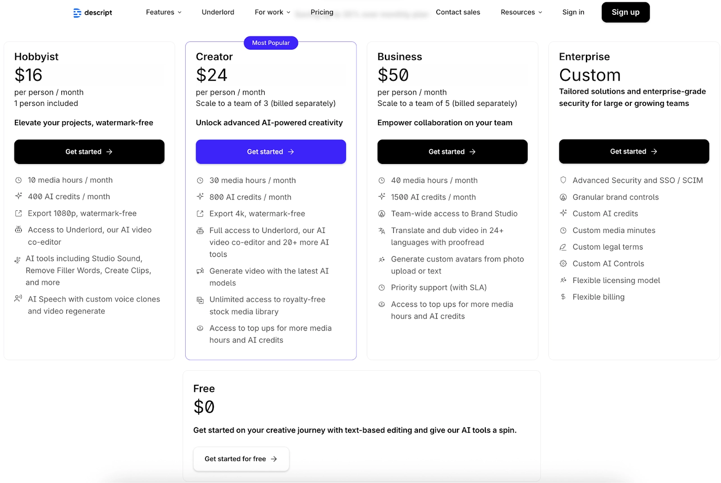Click the video camera icon beside Generate video
This screenshot has height=483, width=721.
200,270
